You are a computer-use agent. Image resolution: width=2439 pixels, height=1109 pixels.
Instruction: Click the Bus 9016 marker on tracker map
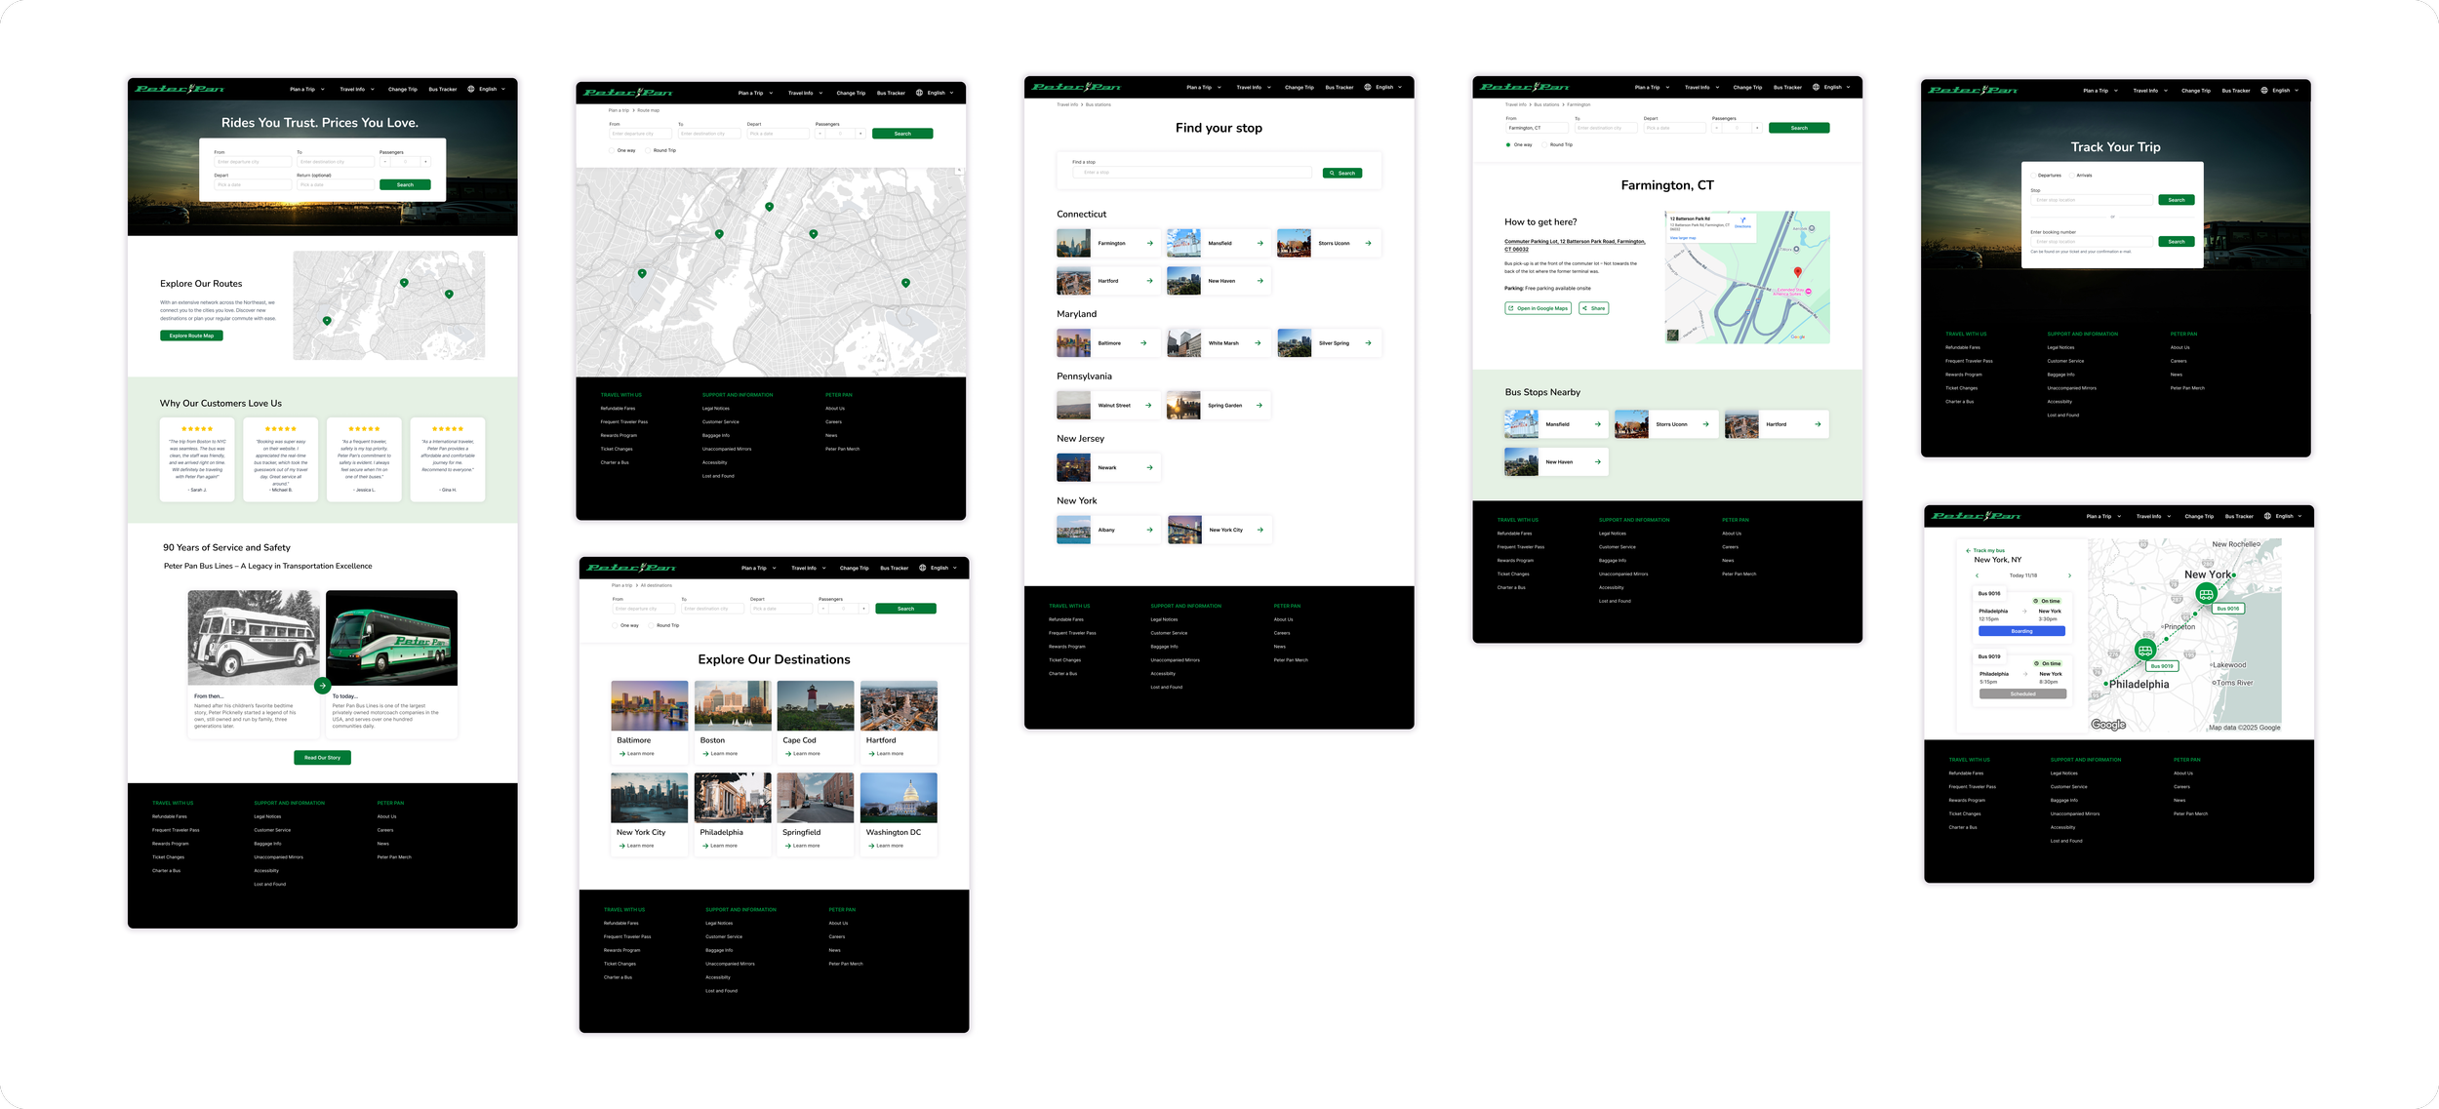click(2206, 594)
